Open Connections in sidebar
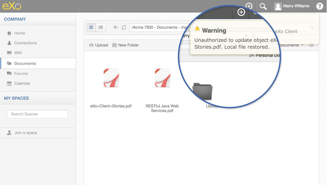 click(x=26, y=43)
